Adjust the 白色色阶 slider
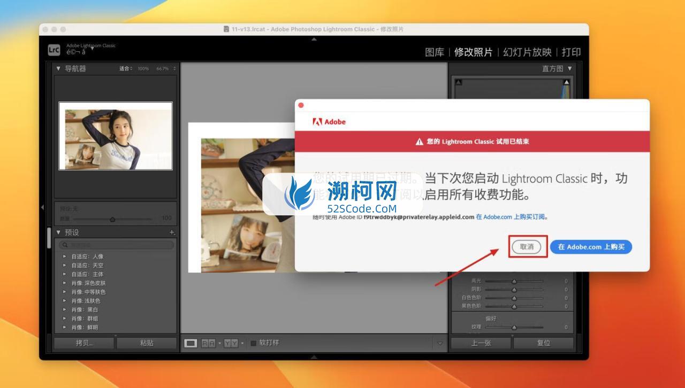 514,298
